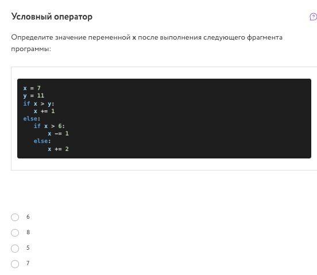Click the code line "if x > y:"
The image size is (317, 275).
(x=38, y=104)
